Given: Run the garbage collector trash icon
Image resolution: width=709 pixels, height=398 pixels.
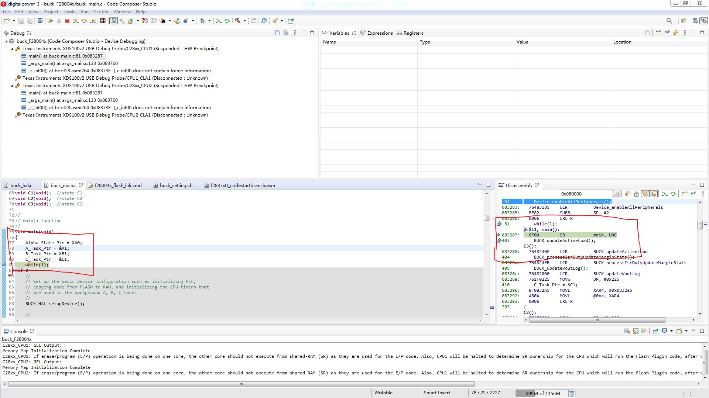Looking at the screenshot, I should (x=571, y=394).
